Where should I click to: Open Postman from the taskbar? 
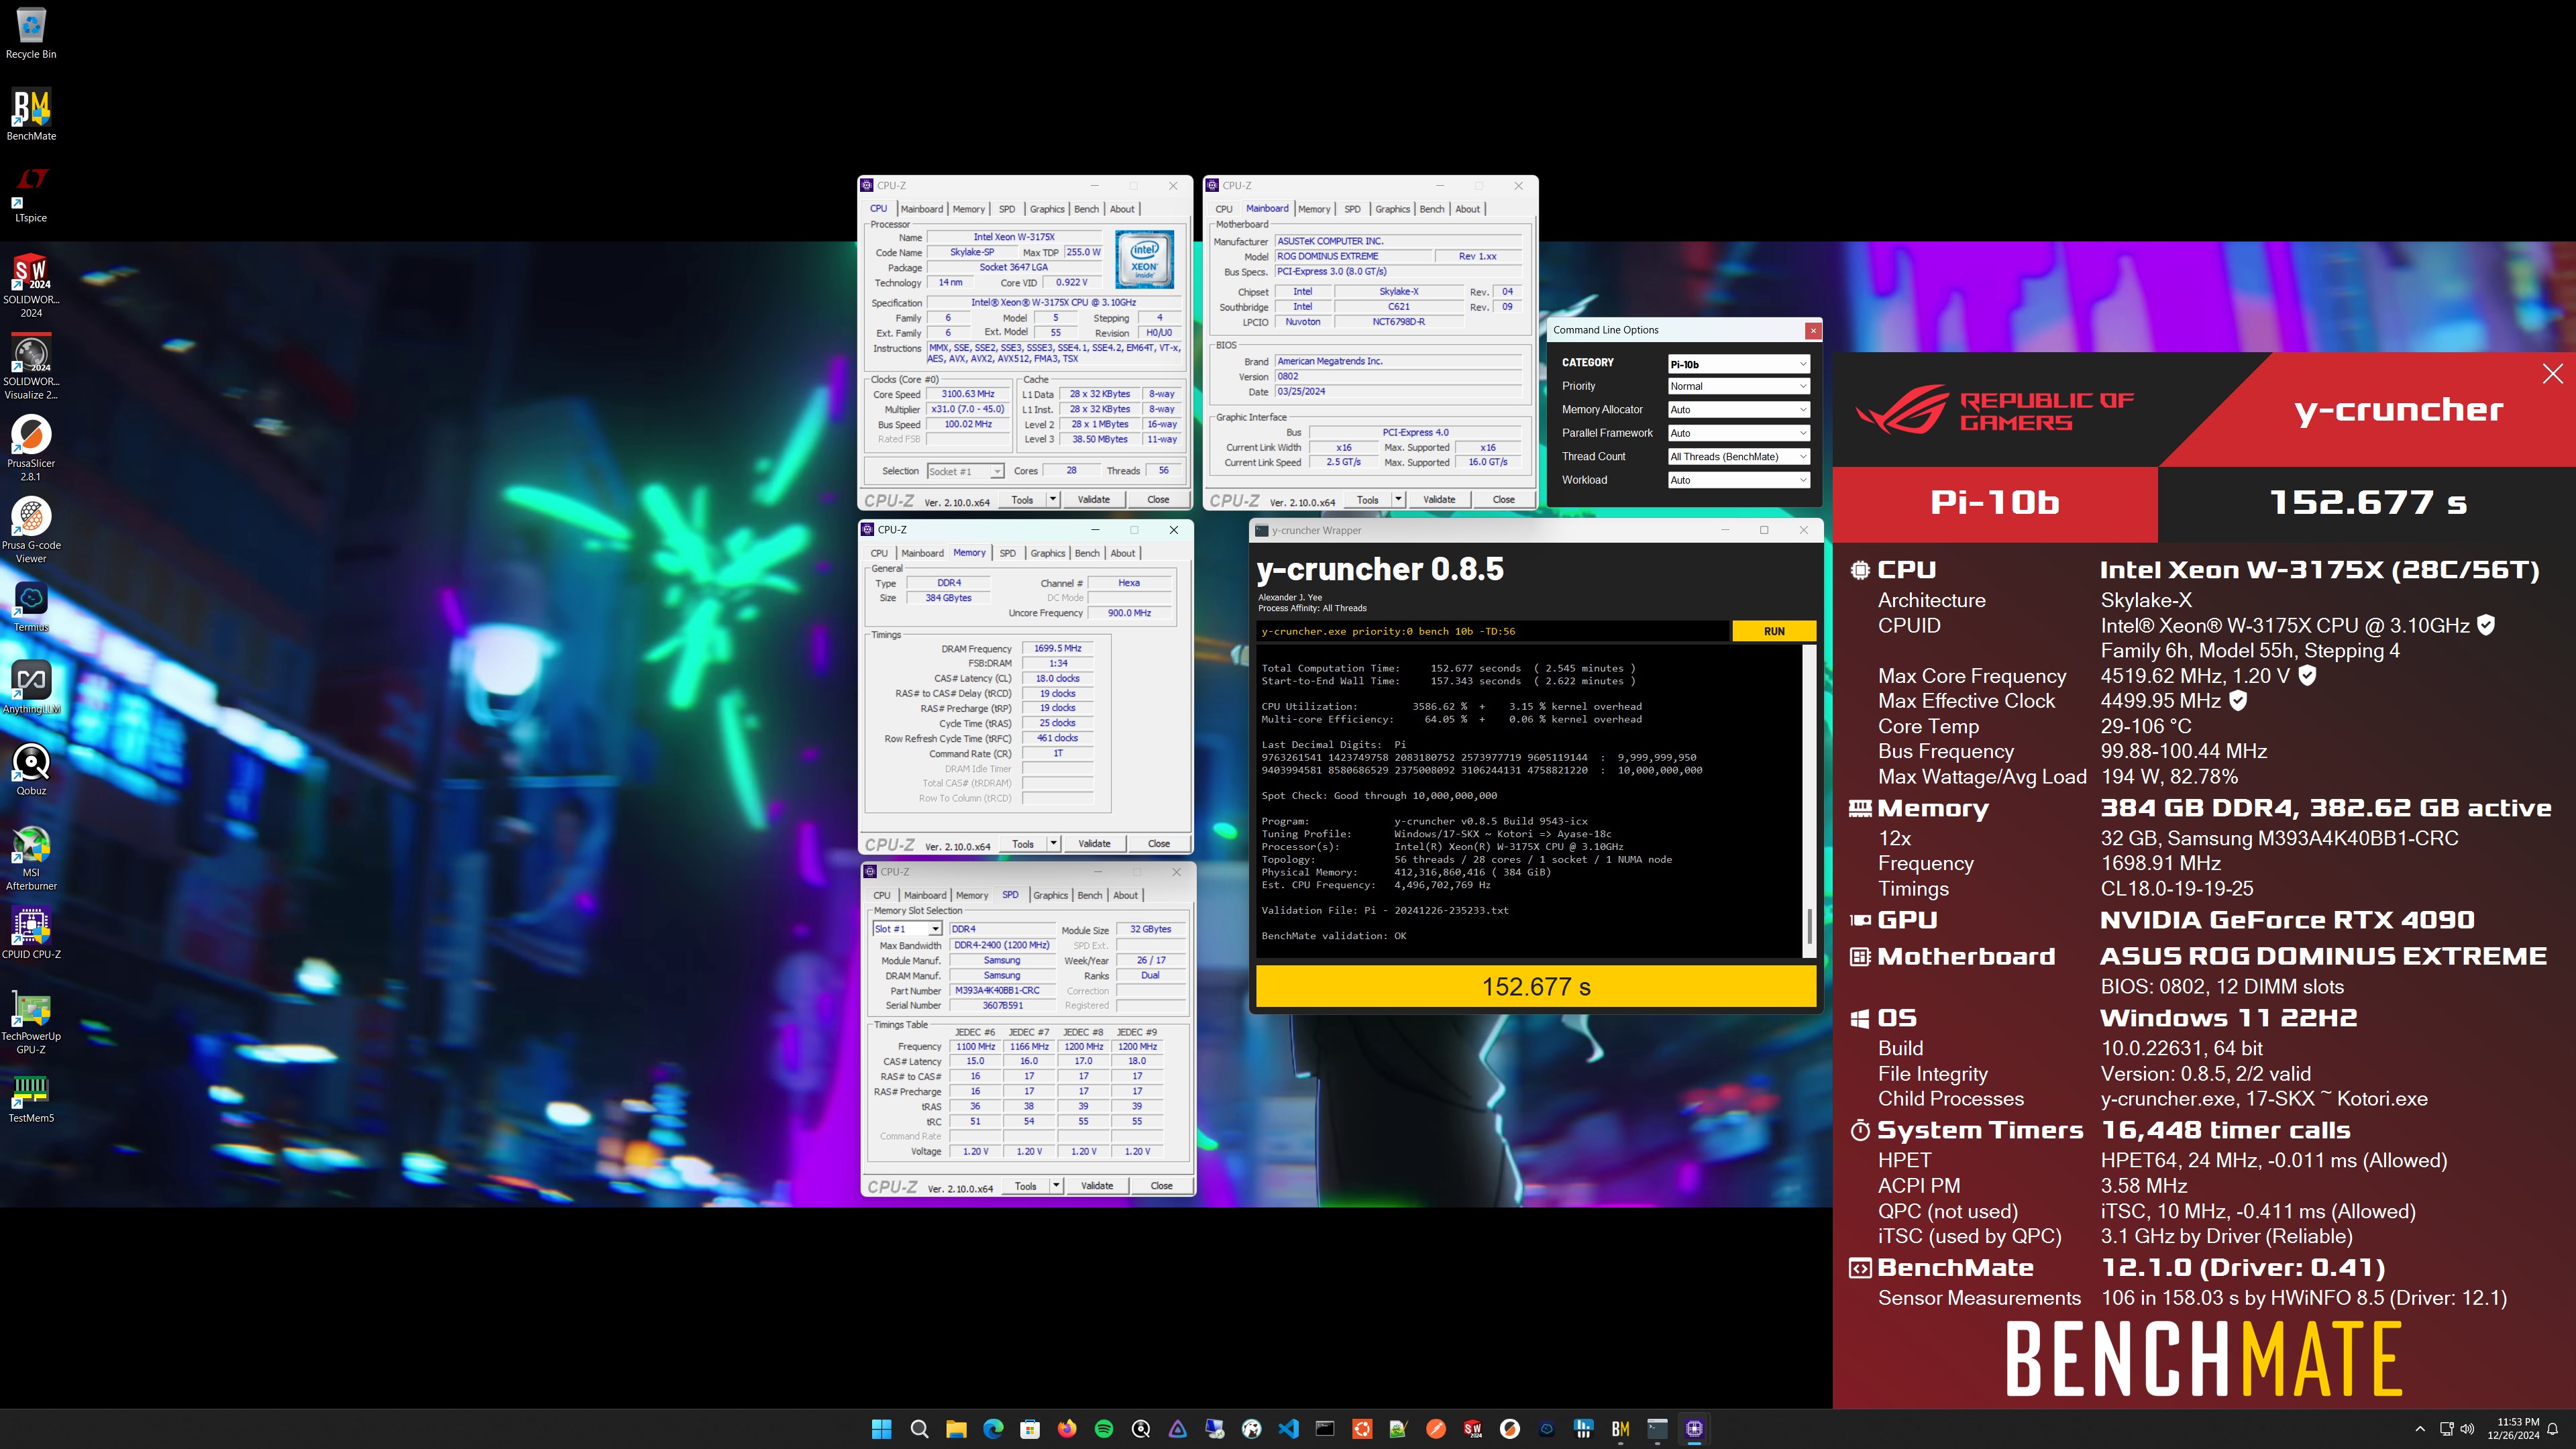tap(1436, 1429)
